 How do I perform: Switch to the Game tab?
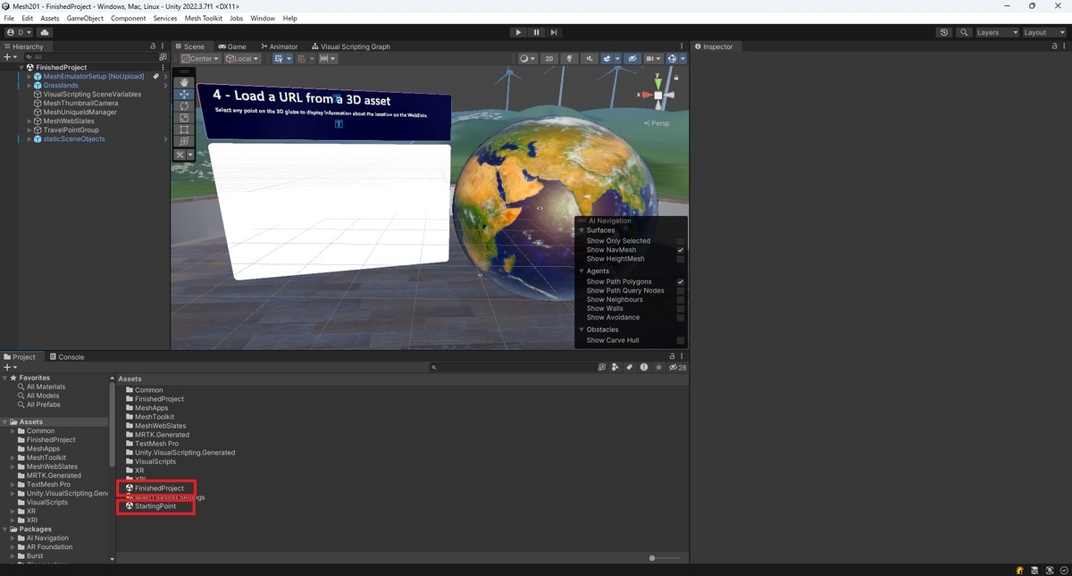[x=232, y=46]
